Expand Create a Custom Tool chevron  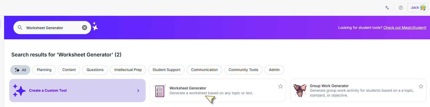[x=138, y=91]
